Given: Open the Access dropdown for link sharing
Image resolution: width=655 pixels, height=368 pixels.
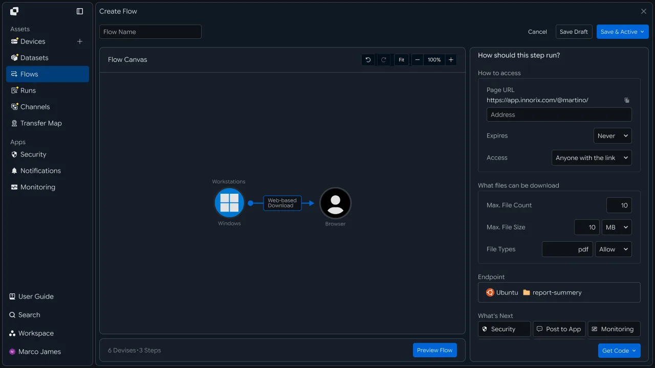Looking at the screenshot, I should 592,158.
